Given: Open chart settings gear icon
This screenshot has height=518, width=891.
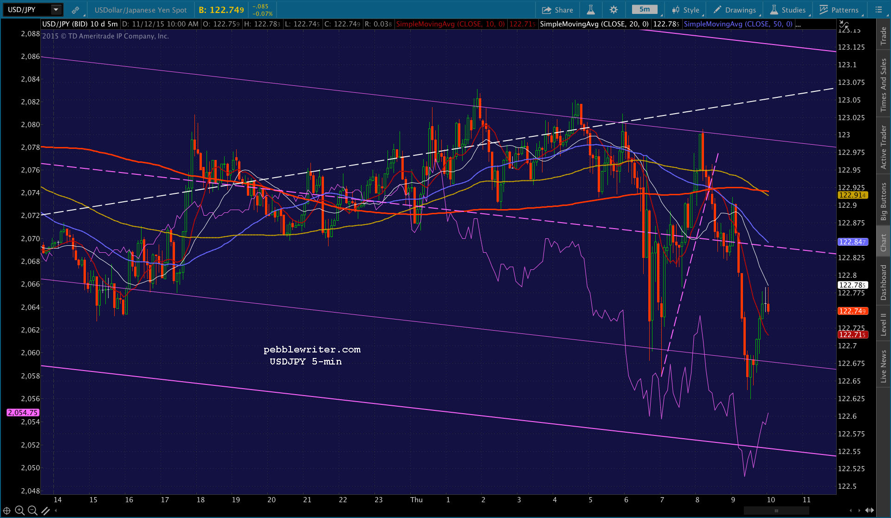Looking at the screenshot, I should [x=613, y=10].
